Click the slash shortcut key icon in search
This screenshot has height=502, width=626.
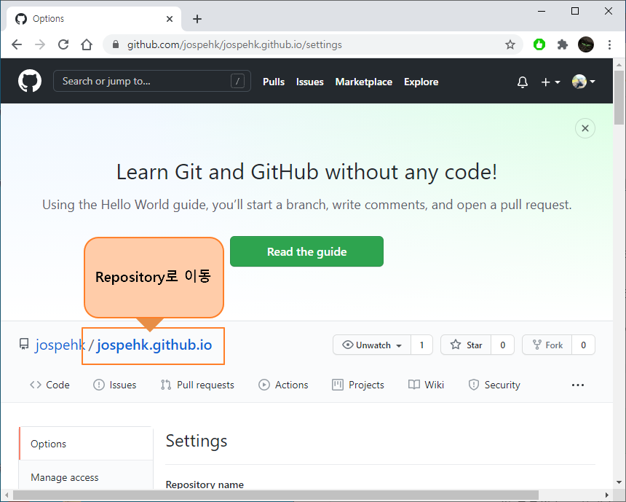[x=237, y=81]
